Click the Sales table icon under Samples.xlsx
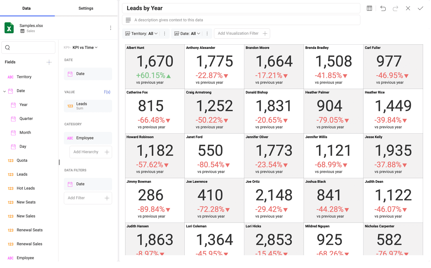 pos(22,31)
